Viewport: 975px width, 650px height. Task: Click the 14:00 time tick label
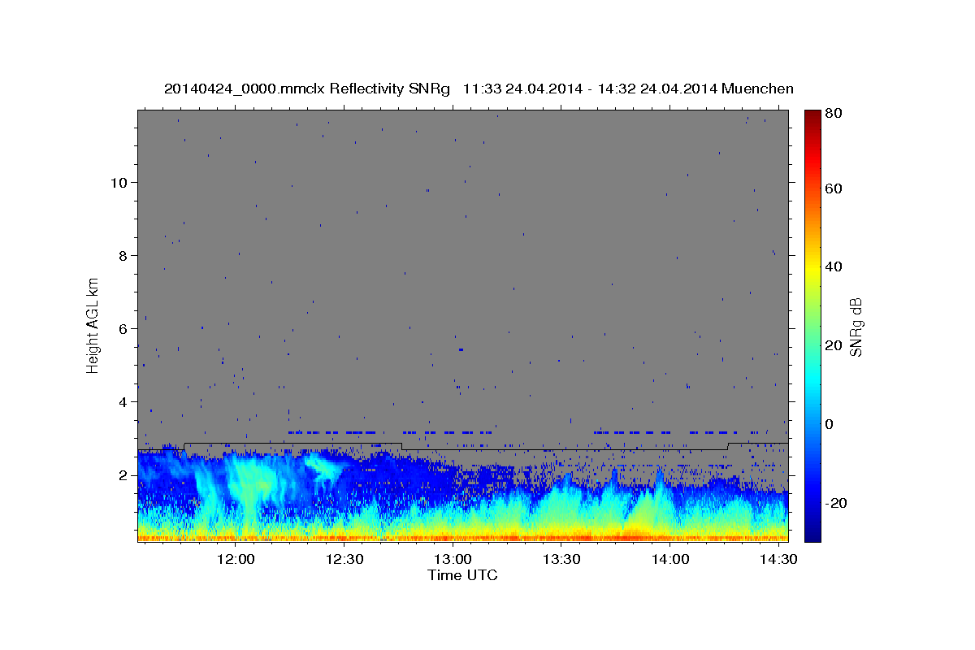(670, 560)
